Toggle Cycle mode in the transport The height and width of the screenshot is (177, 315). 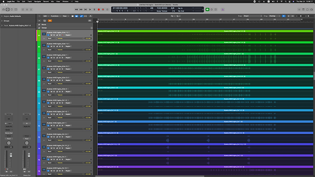click(x=107, y=9)
